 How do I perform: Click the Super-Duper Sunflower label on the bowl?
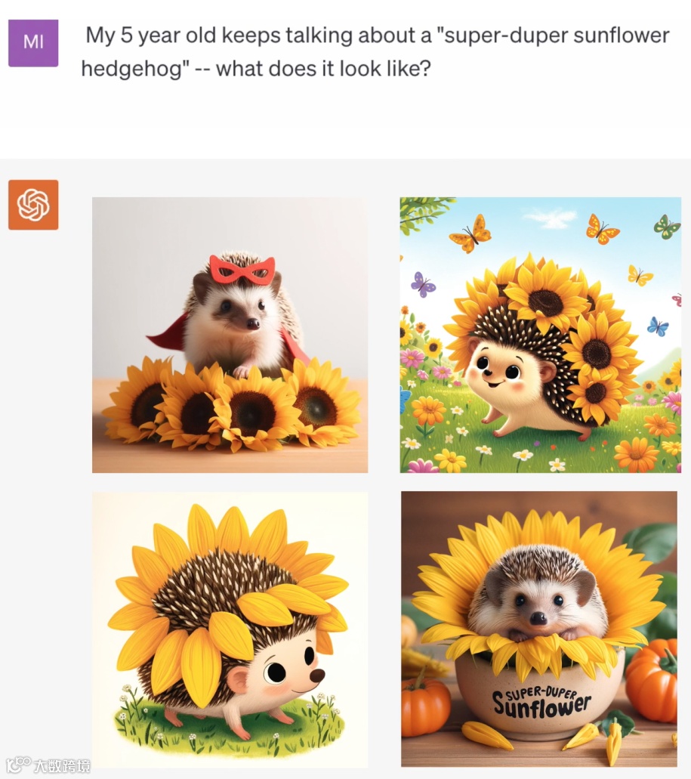541,700
